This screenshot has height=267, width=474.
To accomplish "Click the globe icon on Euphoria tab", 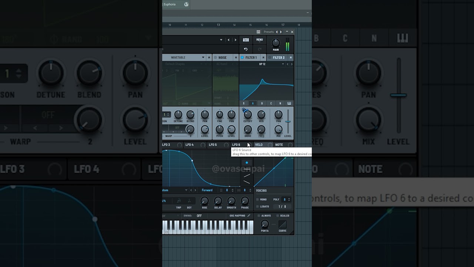I will 186,4.
